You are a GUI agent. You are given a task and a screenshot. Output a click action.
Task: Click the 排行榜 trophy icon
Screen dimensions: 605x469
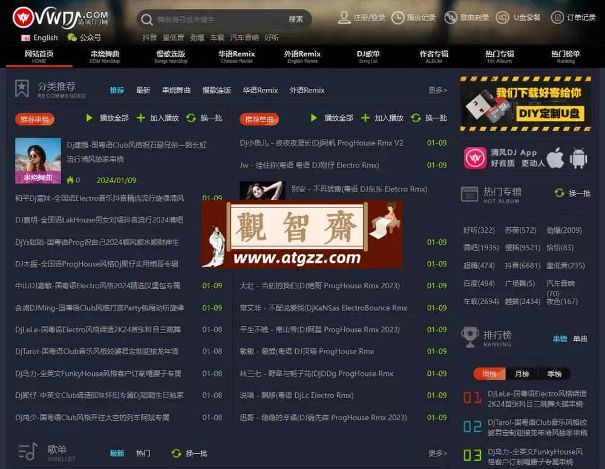click(x=470, y=337)
